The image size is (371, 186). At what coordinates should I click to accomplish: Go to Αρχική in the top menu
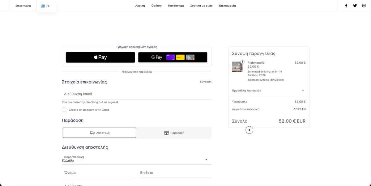point(140,6)
